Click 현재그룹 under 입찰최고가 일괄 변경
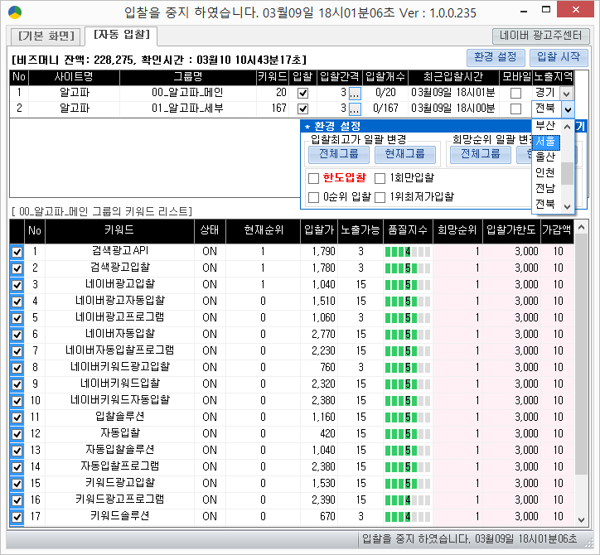This screenshot has height=555, width=600. point(405,155)
